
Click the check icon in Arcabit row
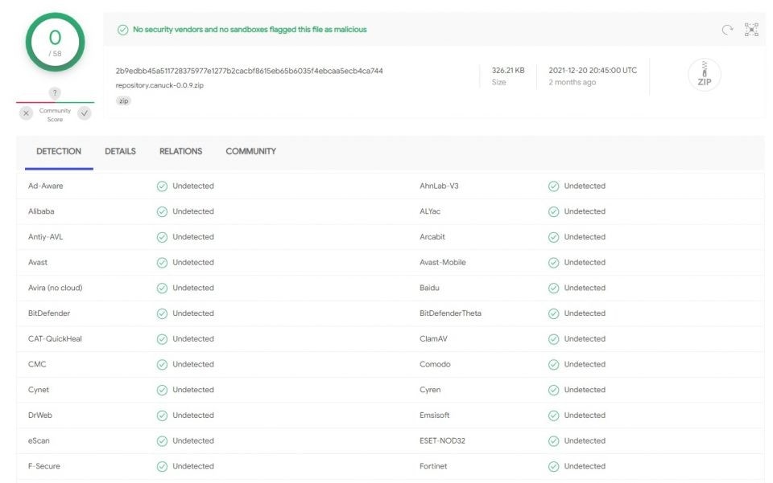click(x=554, y=237)
